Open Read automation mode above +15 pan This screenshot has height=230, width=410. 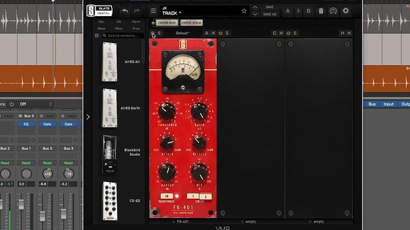47,163
